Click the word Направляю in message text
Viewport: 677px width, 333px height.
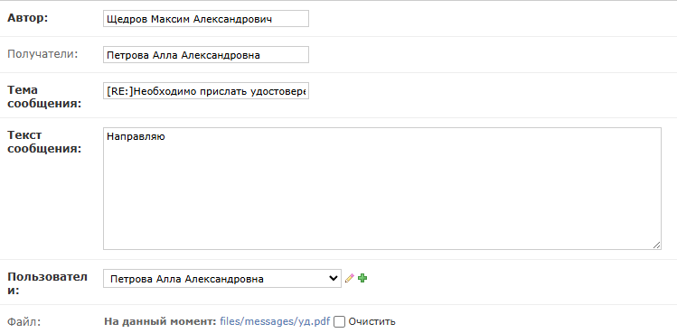pos(136,137)
